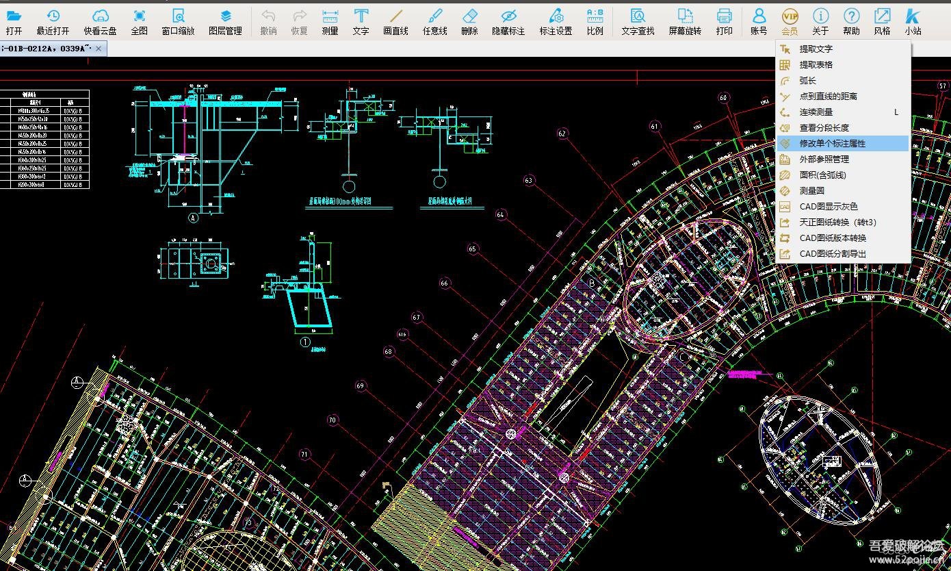Choose 提取文字 from the menu

pyautogui.click(x=843, y=49)
